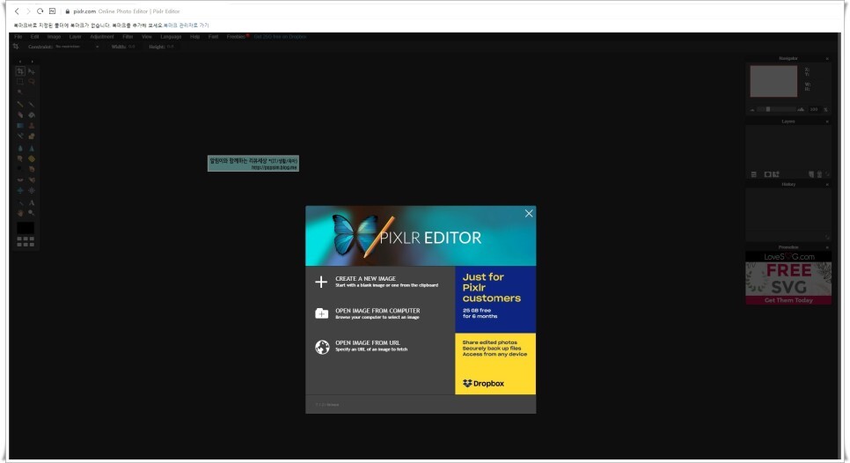This screenshot has height=463, width=850.
Task: Click the browser reload button
Action: click(x=40, y=11)
